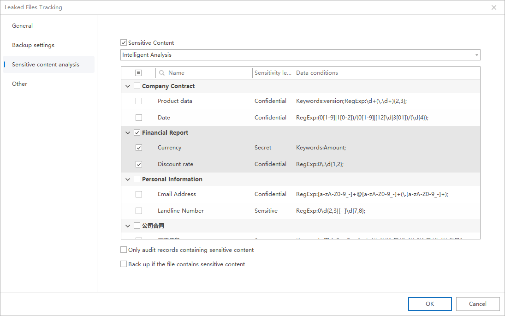Uncheck the Sensitive Content checkbox

(124, 43)
